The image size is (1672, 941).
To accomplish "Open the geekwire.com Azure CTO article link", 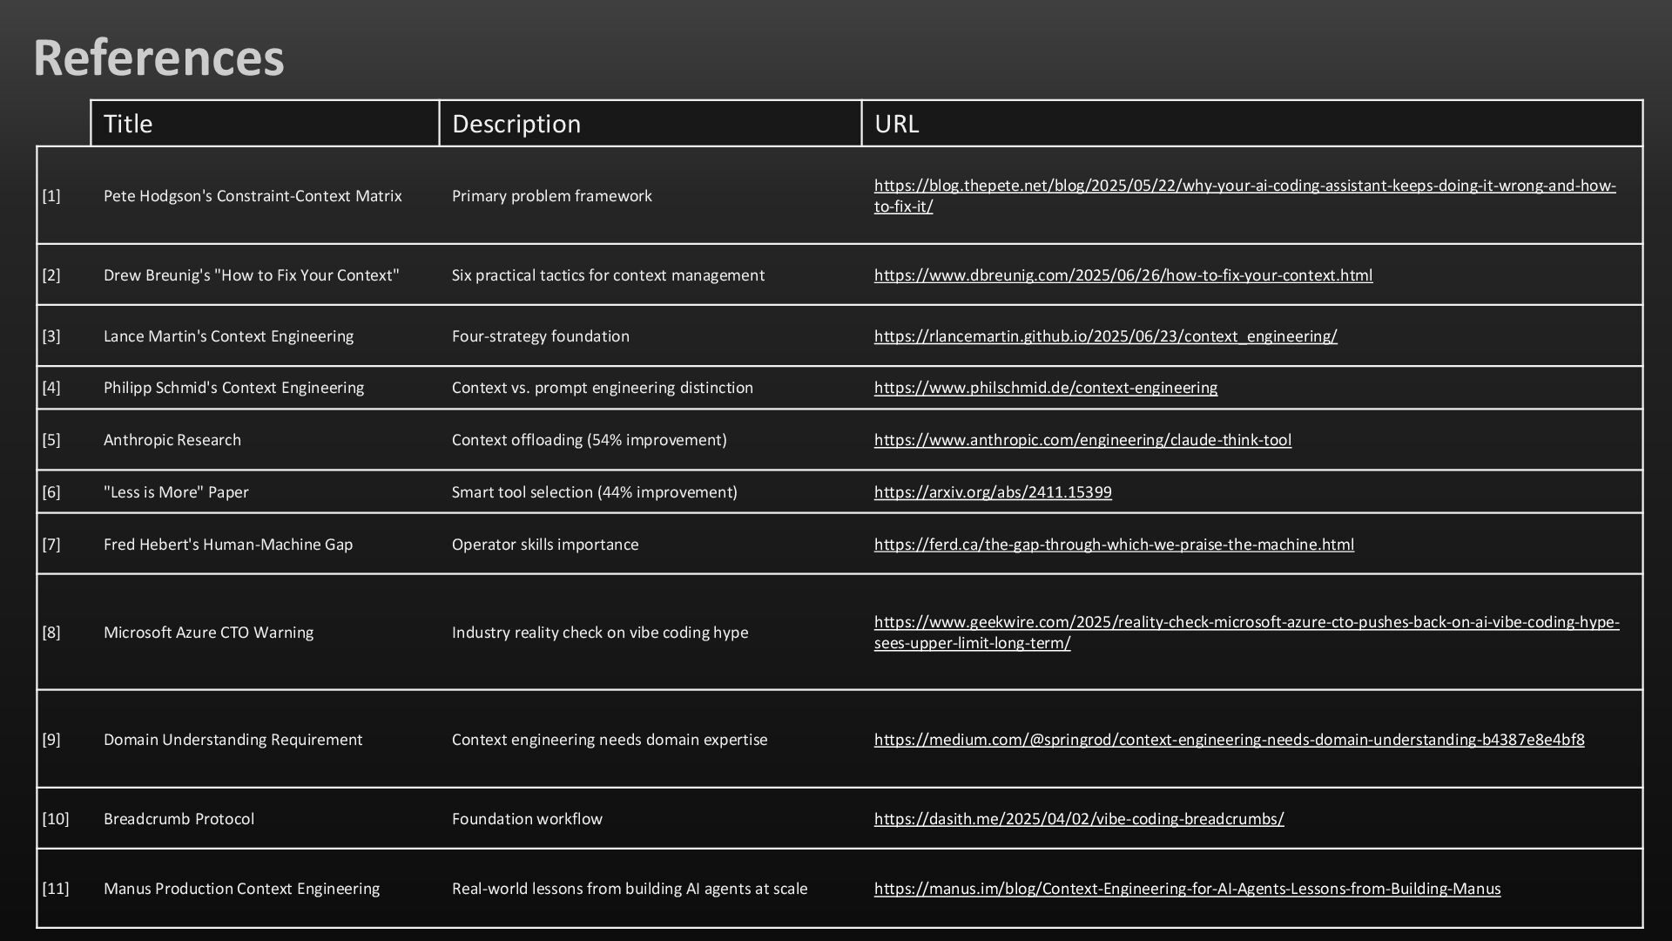I will 1246,622.
